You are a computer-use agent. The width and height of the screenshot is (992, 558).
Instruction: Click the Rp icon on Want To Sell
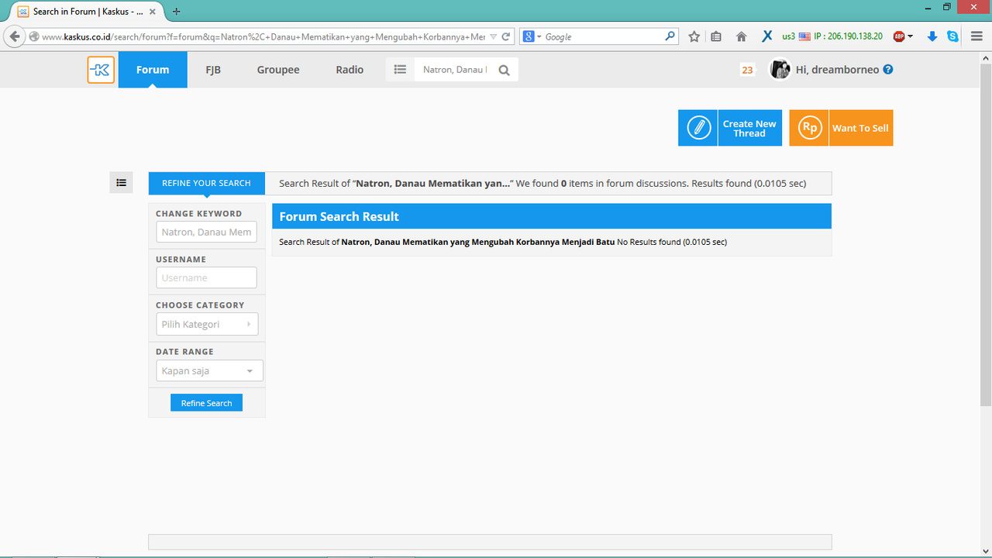pyautogui.click(x=809, y=128)
